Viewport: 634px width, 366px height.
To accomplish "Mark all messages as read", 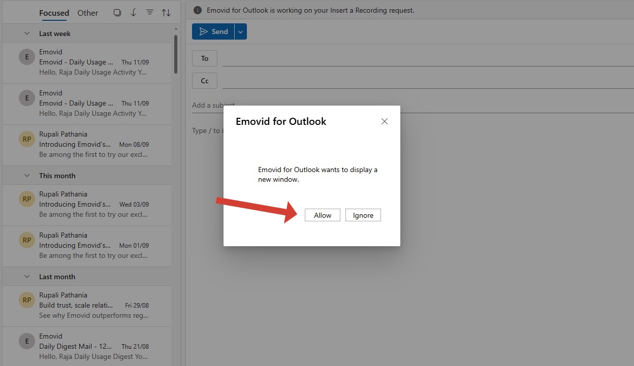I will coord(134,12).
